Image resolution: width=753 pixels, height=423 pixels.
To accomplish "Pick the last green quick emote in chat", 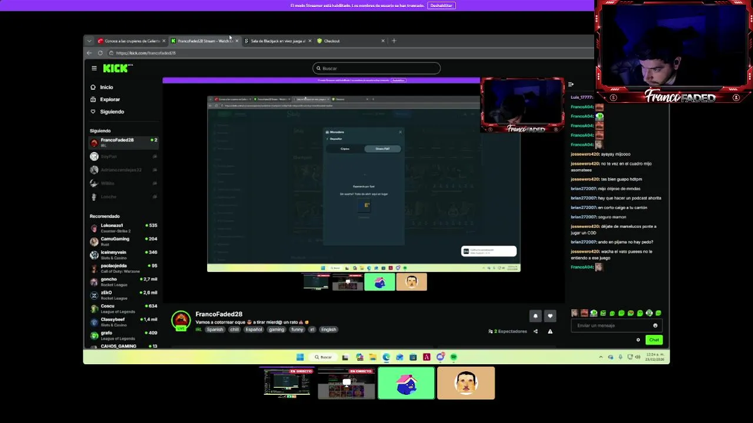I will pyautogui.click(x=658, y=313).
